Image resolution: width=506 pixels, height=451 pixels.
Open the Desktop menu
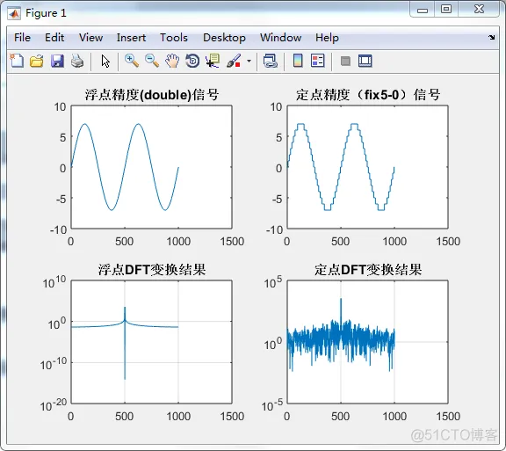click(224, 38)
